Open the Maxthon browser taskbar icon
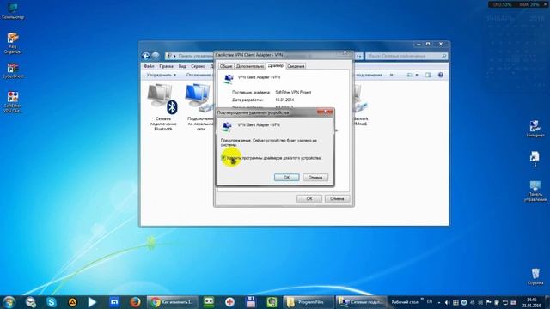550x309 pixels. click(x=114, y=302)
